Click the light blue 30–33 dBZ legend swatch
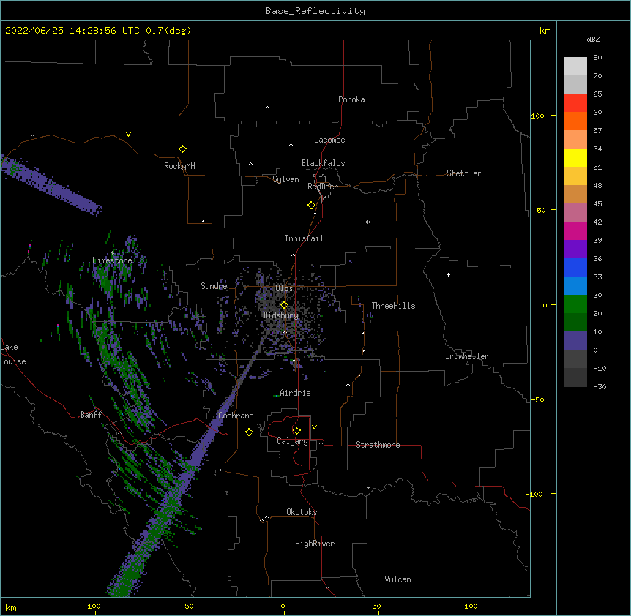Viewport: 631px width, 616px height. pos(575,286)
